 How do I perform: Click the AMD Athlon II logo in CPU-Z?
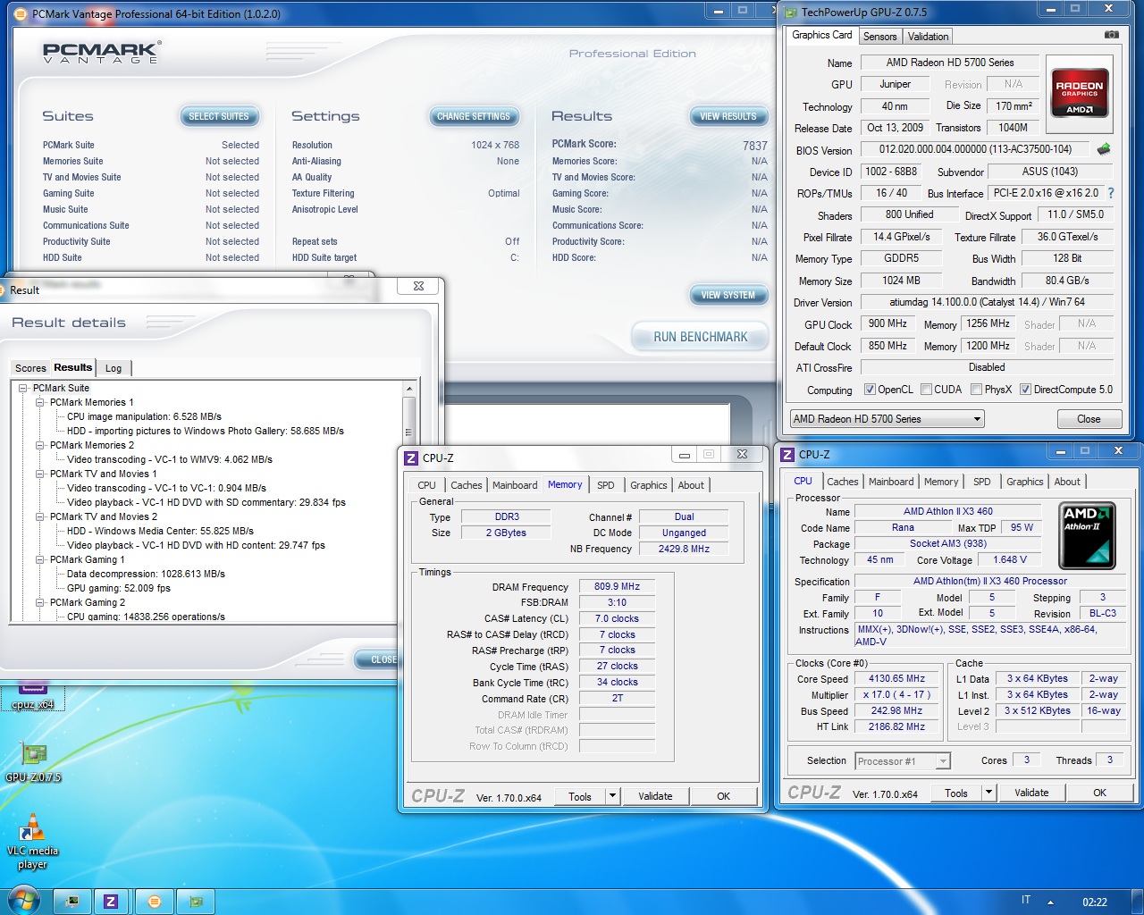point(1087,535)
